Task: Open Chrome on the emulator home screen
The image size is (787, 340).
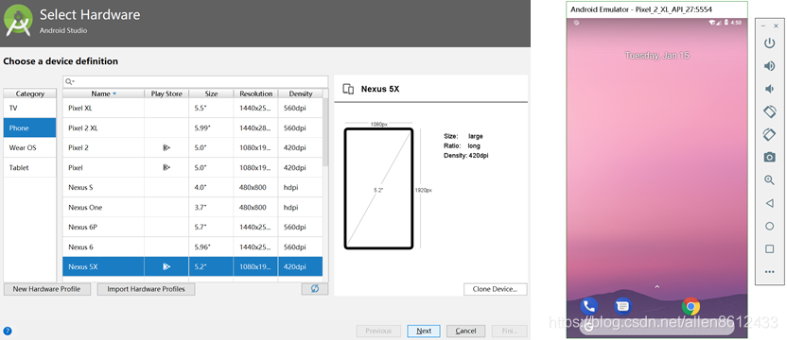Action: tap(691, 306)
